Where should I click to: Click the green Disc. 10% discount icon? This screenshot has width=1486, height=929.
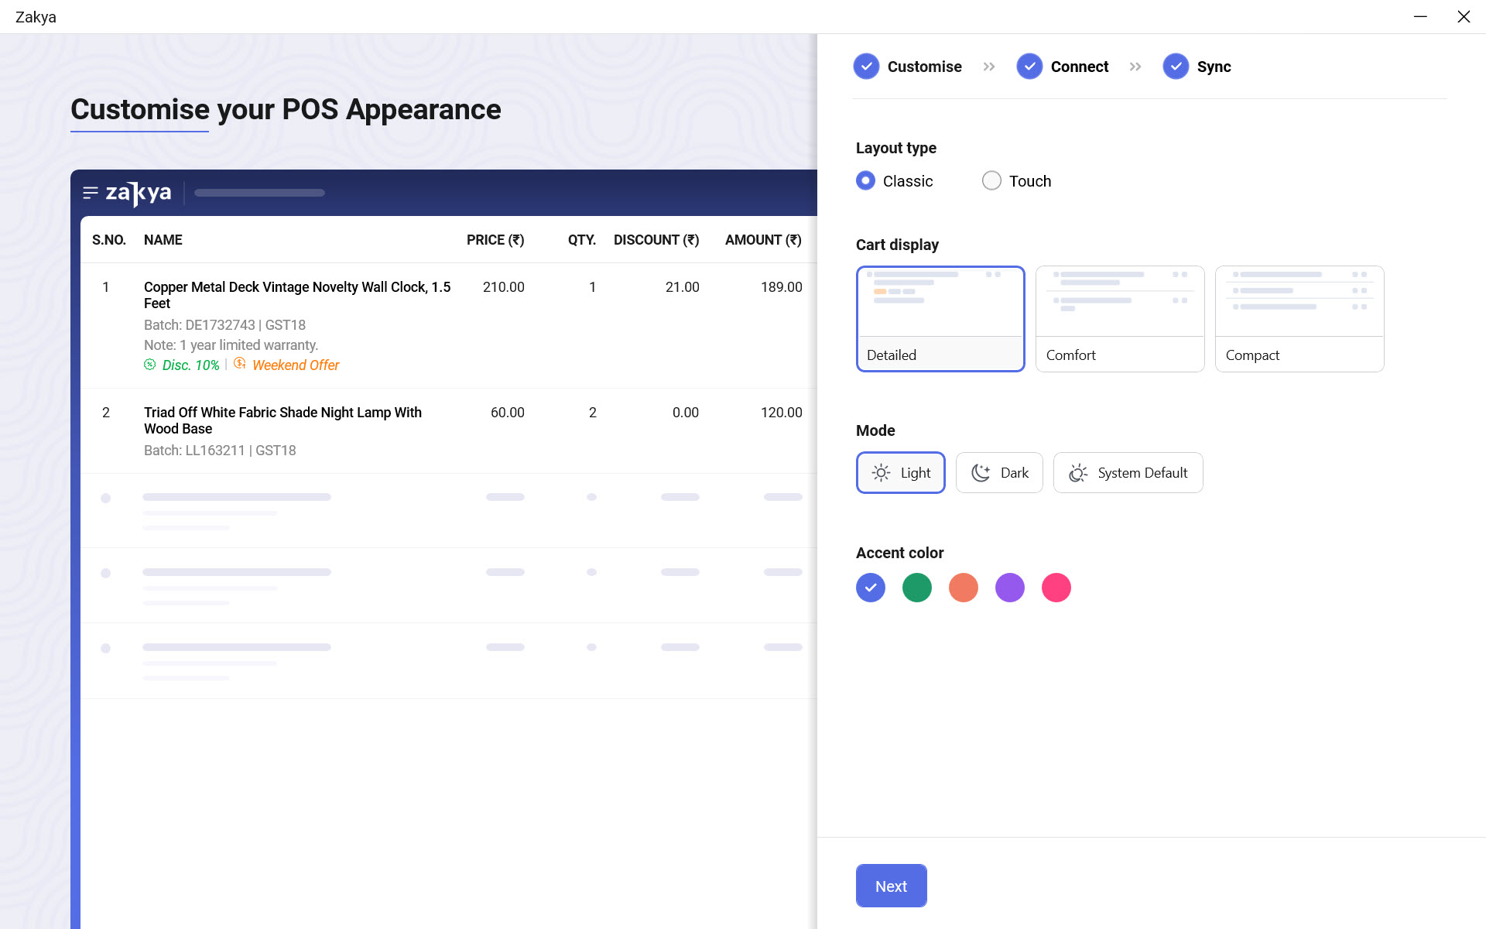pos(150,365)
